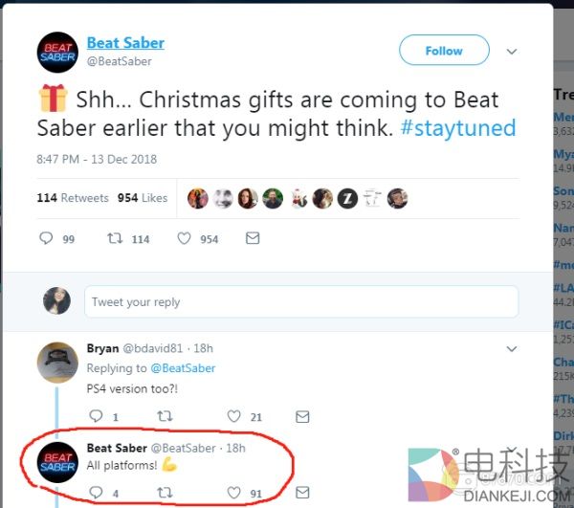Open reply thread on 'All platforms!' tweet
The width and height of the screenshot is (574, 508).
coord(96,493)
